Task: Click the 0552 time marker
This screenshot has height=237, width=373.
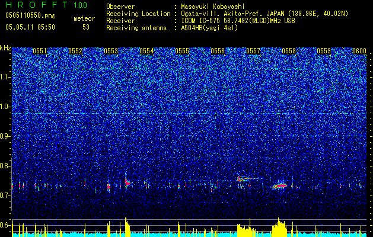Action: (75, 51)
